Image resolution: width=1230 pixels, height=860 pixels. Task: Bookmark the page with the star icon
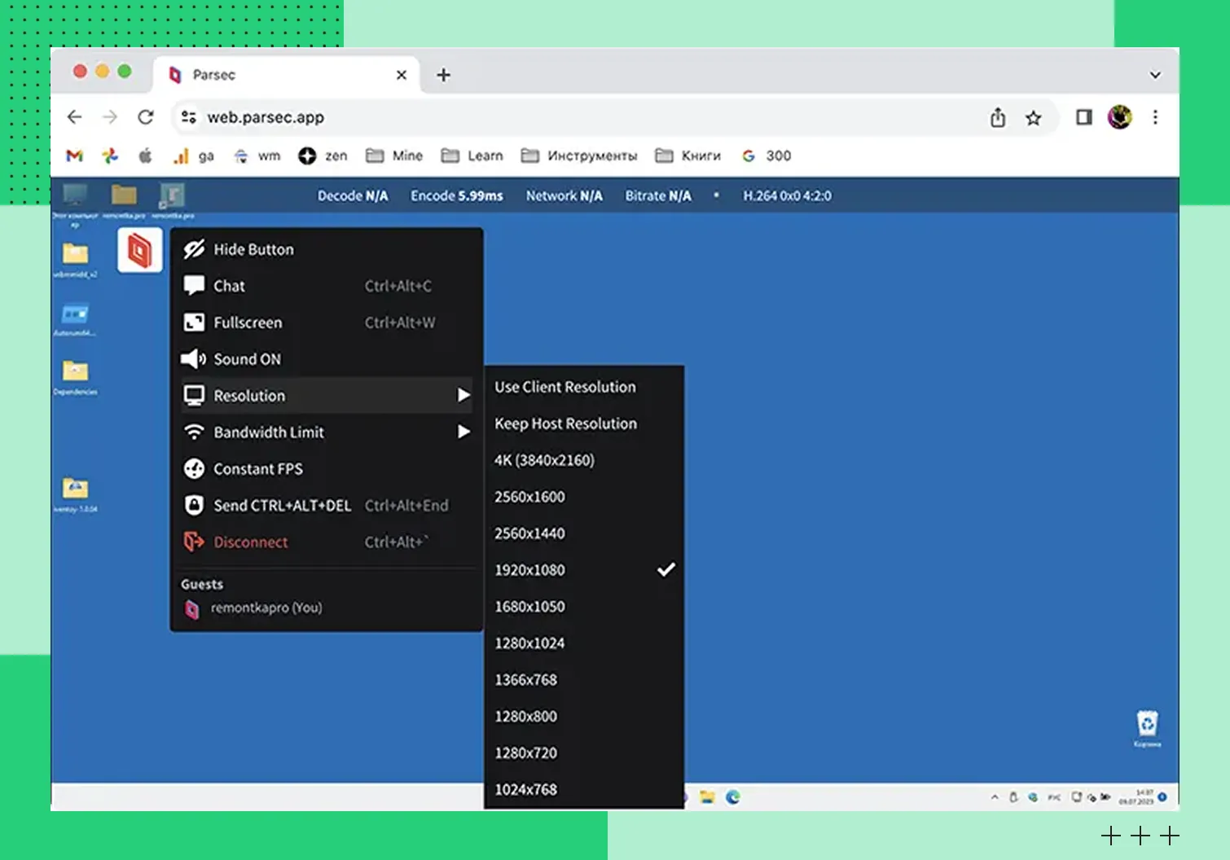1033,118
